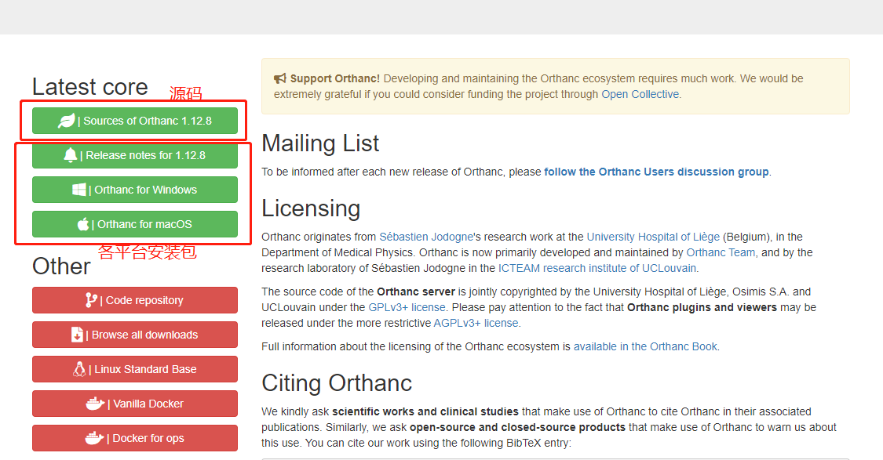Click the Linux penguin icon

[79, 369]
